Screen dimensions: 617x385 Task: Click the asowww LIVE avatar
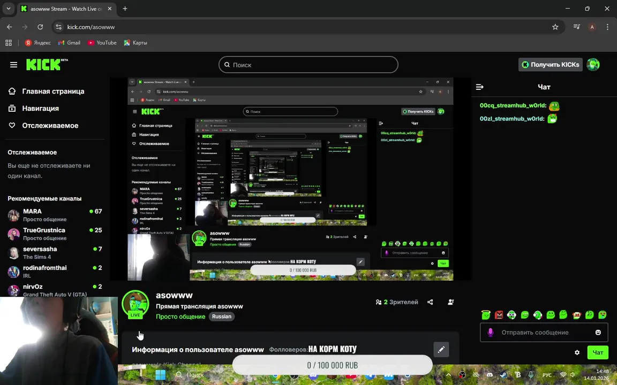click(136, 304)
